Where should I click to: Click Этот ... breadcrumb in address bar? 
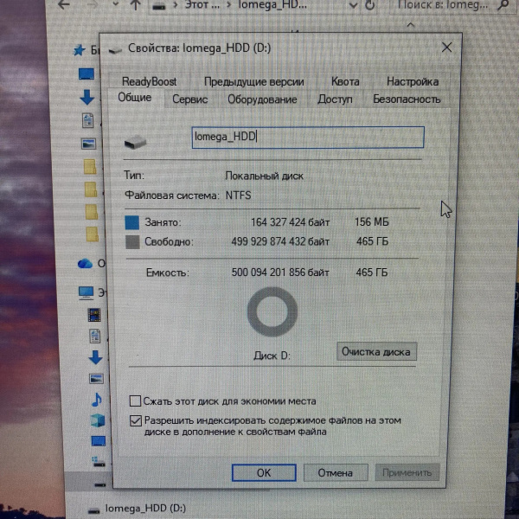[x=202, y=4]
